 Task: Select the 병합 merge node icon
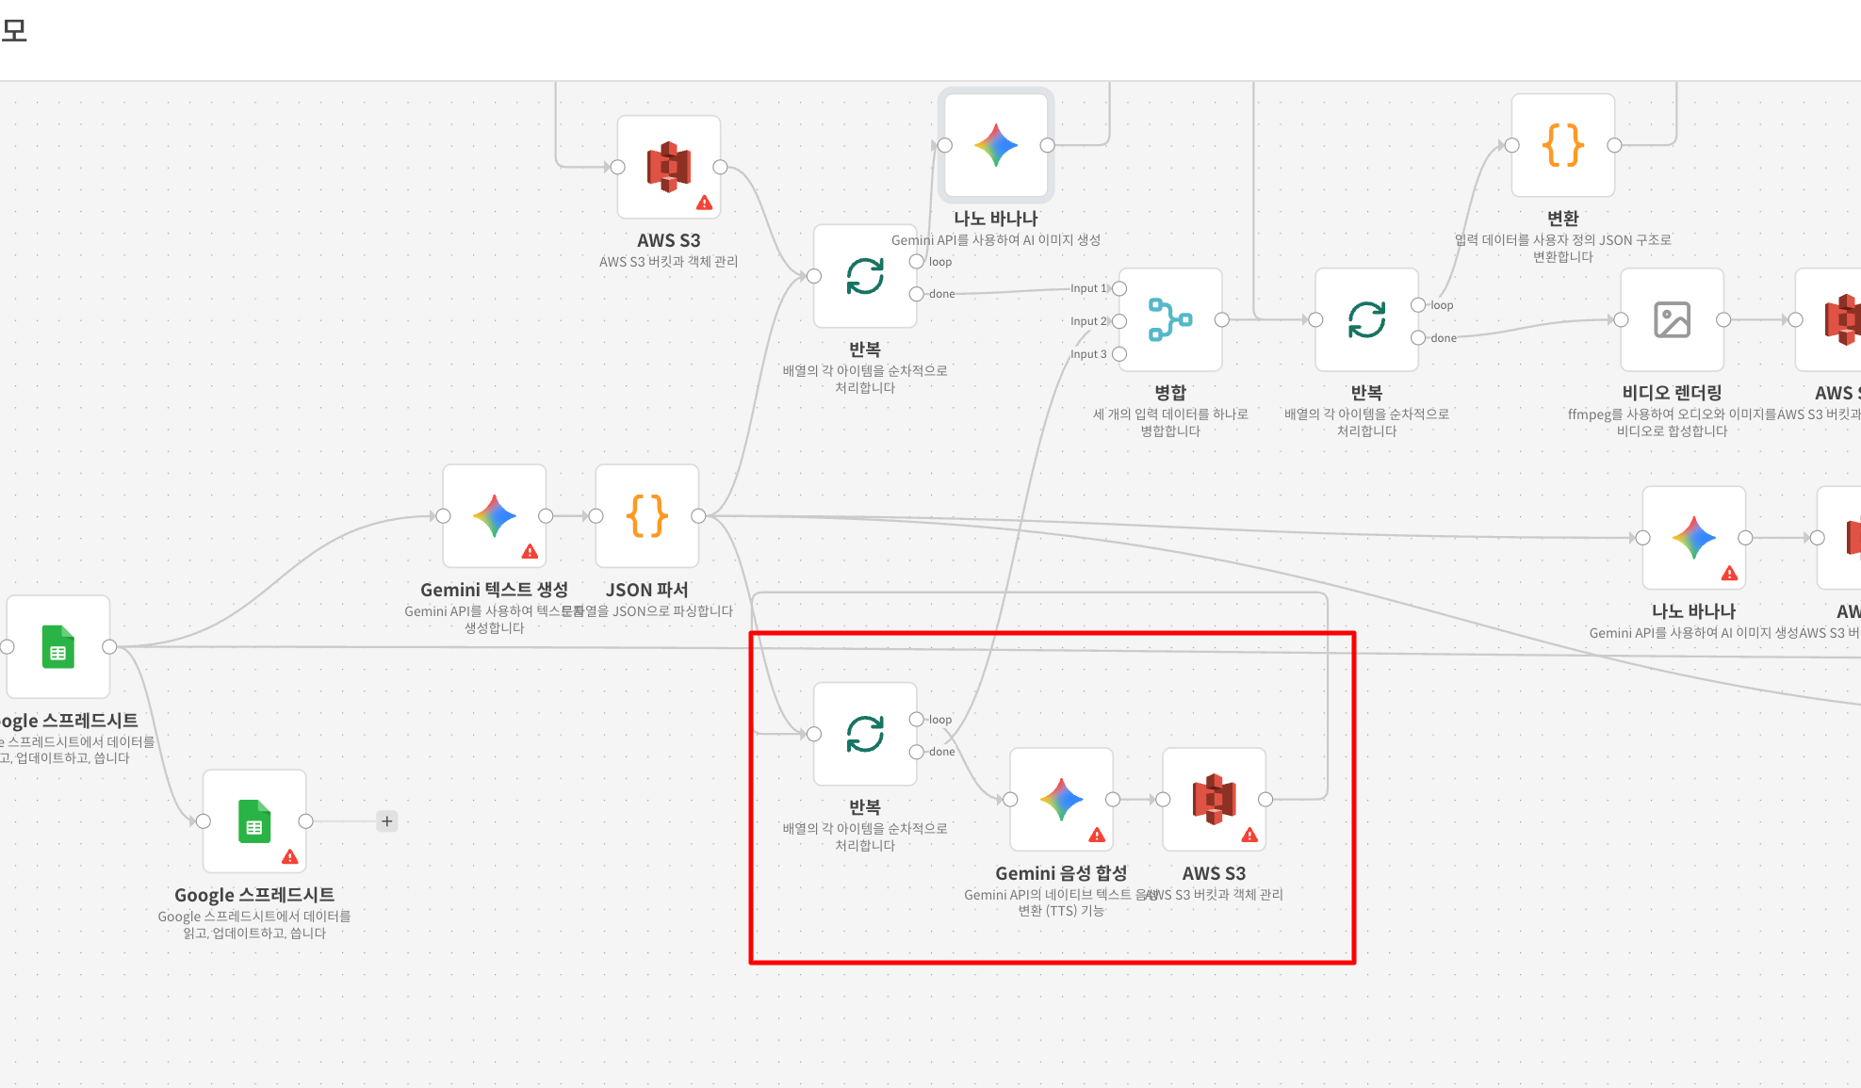tap(1169, 319)
